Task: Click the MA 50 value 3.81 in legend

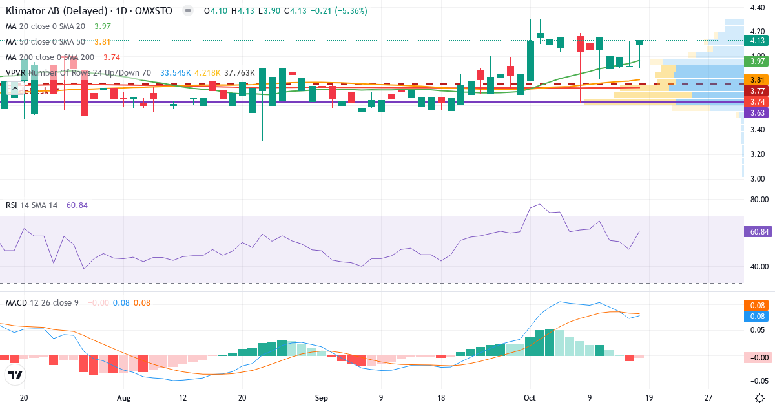Action: [103, 42]
